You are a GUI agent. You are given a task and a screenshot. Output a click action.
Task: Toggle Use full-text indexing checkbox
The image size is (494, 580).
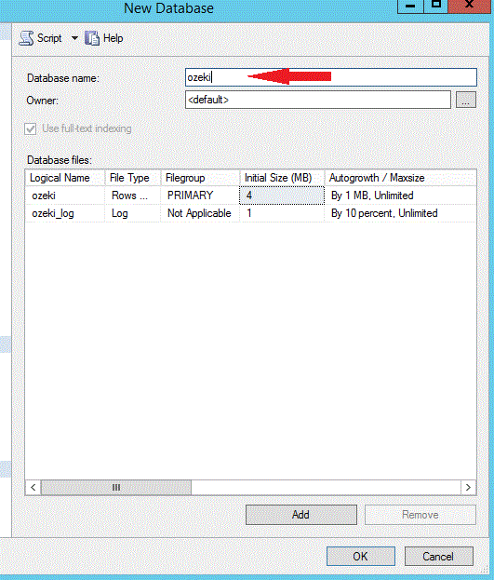[x=31, y=129]
